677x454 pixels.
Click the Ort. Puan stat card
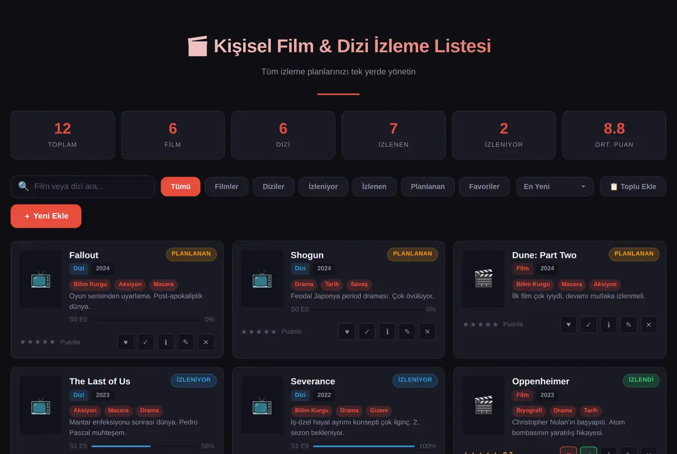coord(614,135)
